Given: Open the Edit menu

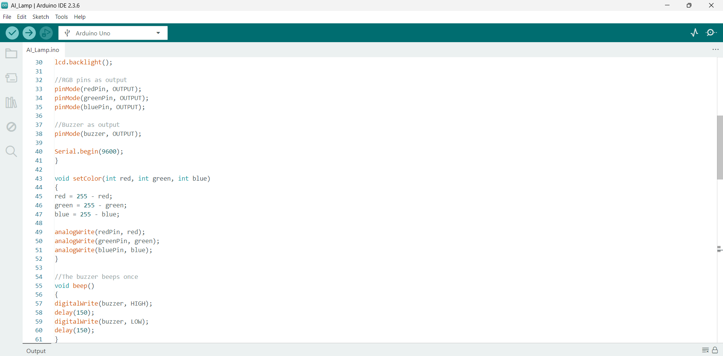Looking at the screenshot, I should [22, 17].
